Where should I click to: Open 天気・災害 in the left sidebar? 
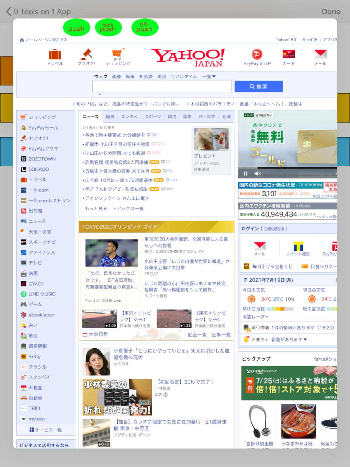pyautogui.click(x=40, y=232)
